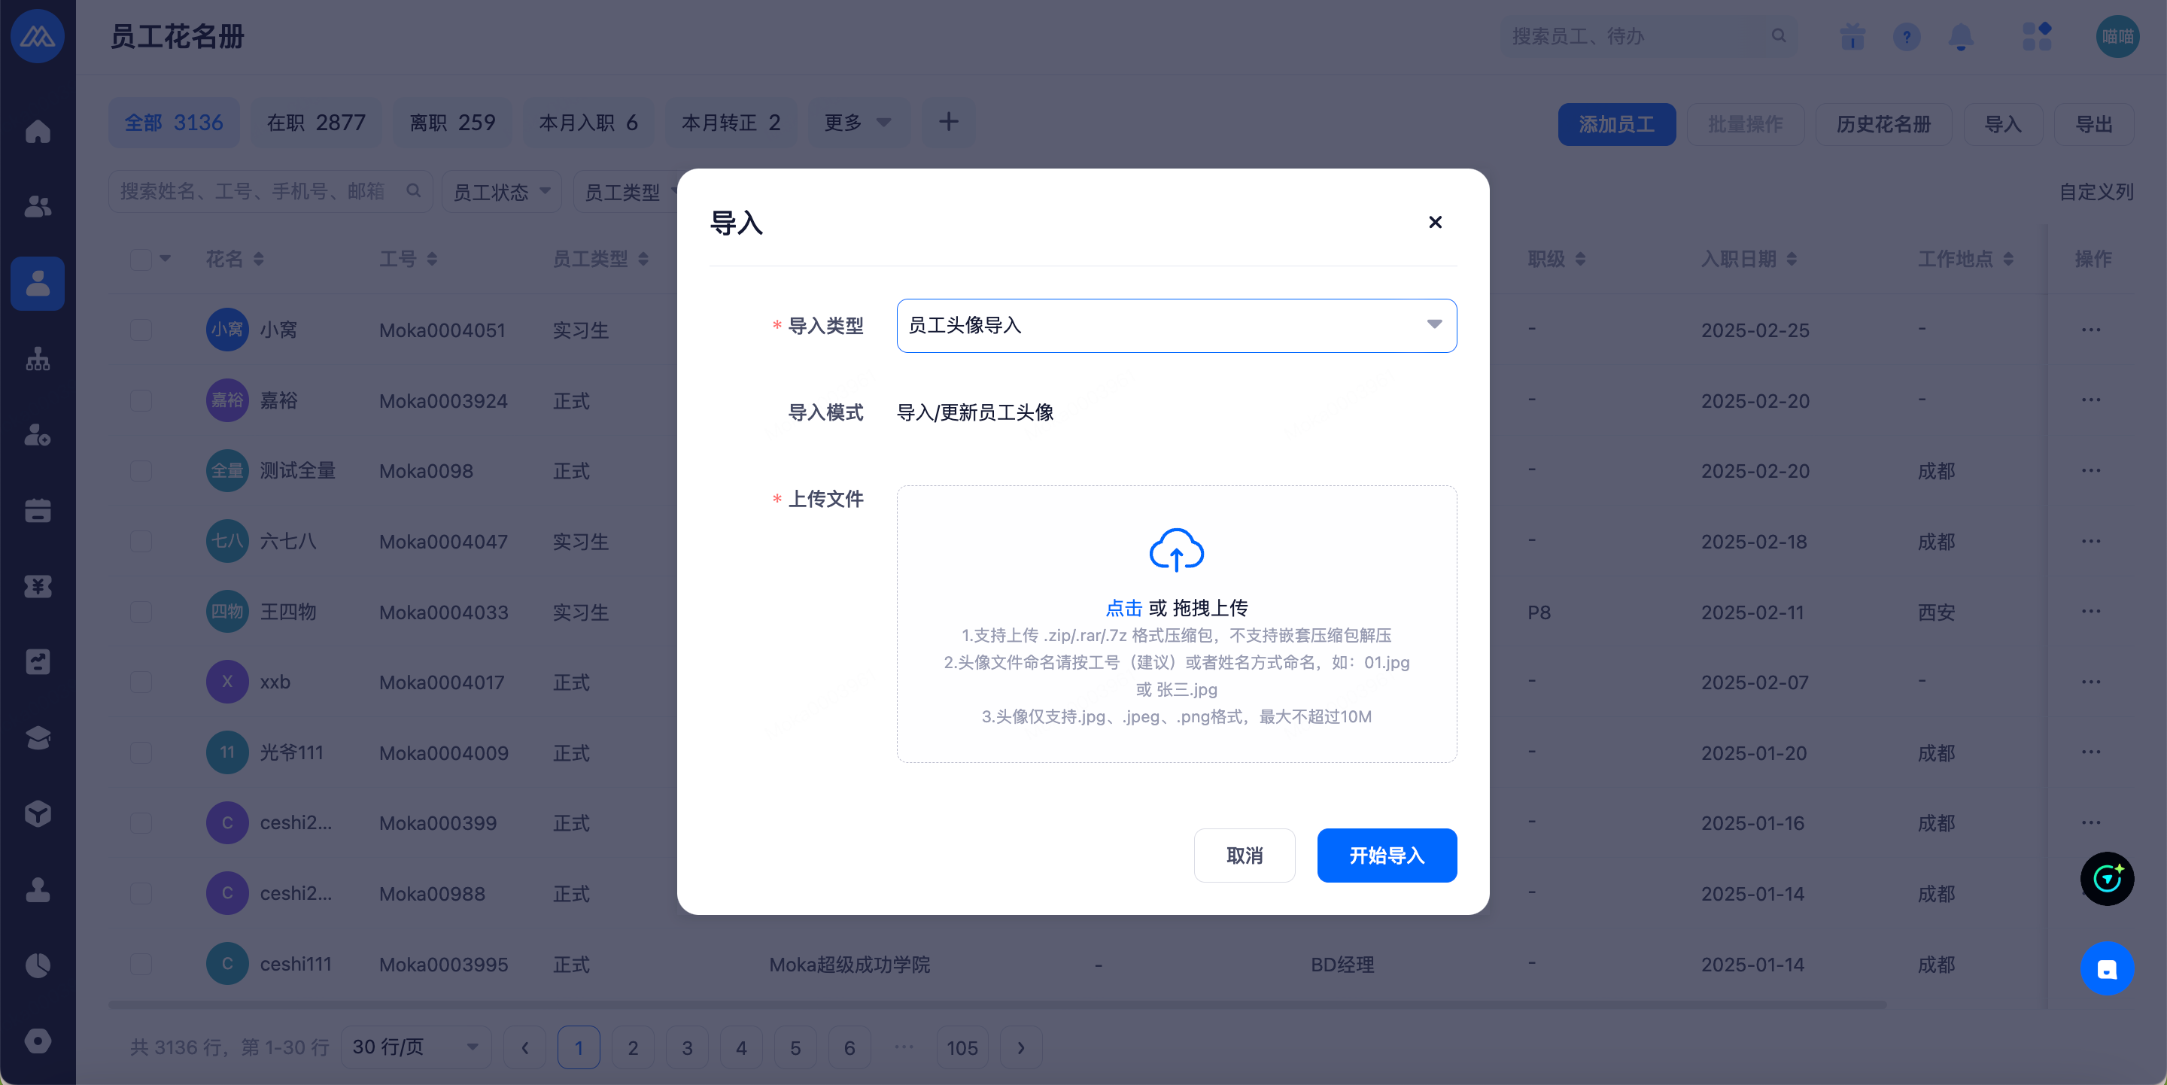Open the 30 行/页 page size dropdown
The height and width of the screenshot is (1085, 2167).
[415, 1047]
